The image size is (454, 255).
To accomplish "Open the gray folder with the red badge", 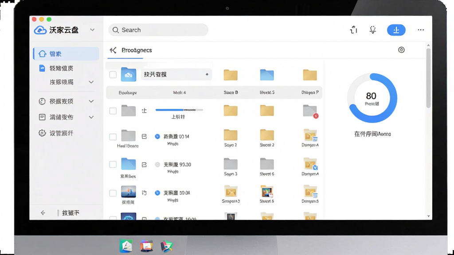I will 310,111.
